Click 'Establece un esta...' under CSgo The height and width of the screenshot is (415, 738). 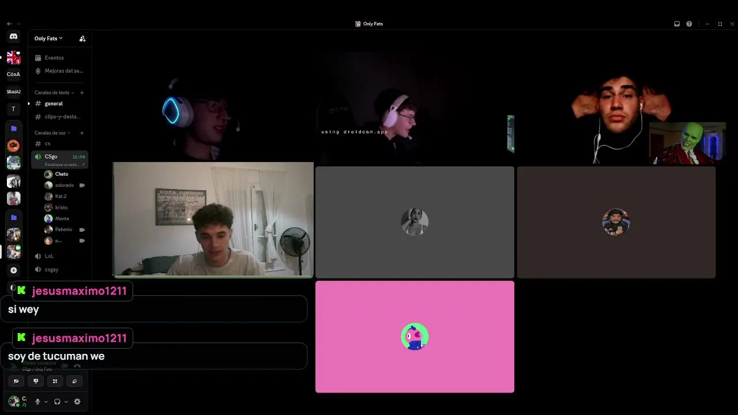(62, 164)
